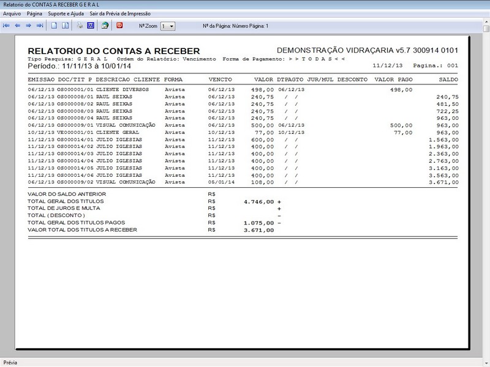Click VALOR DO SALDO ANTERIOR label
The image size is (490, 367).
(x=67, y=194)
